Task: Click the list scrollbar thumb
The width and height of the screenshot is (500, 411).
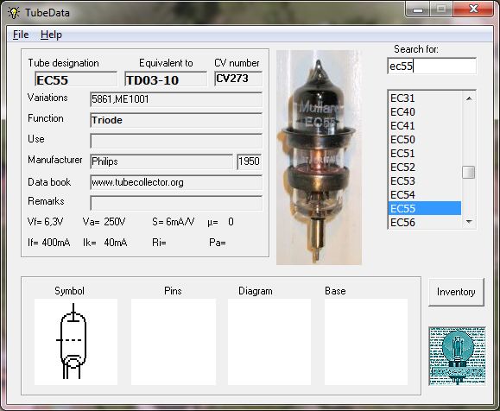Action: (468, 172)
